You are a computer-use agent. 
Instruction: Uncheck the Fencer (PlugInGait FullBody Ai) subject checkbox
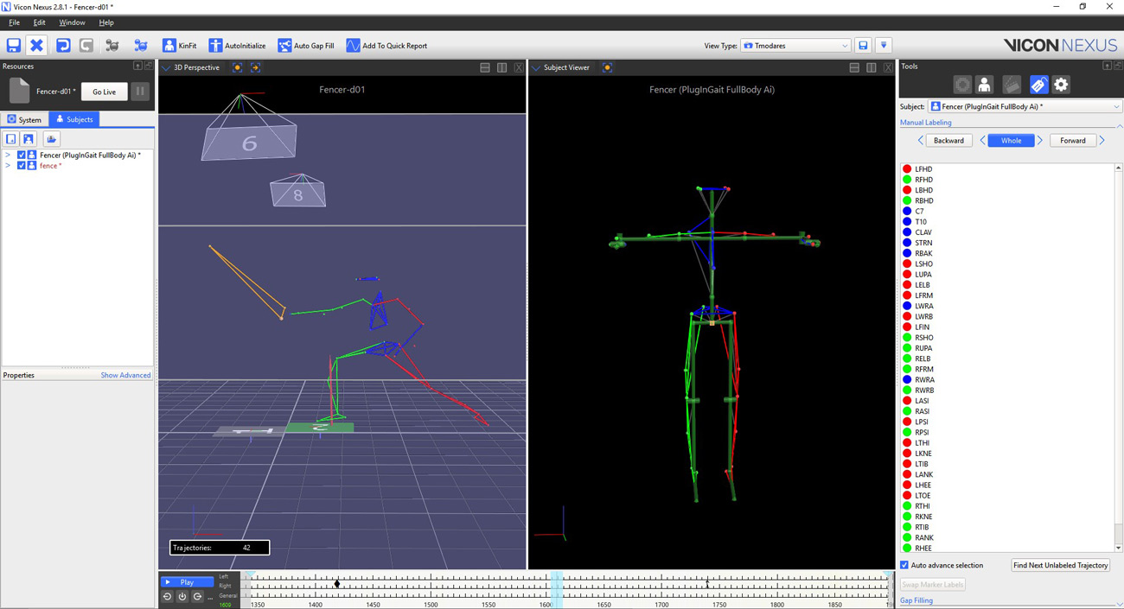22,155
